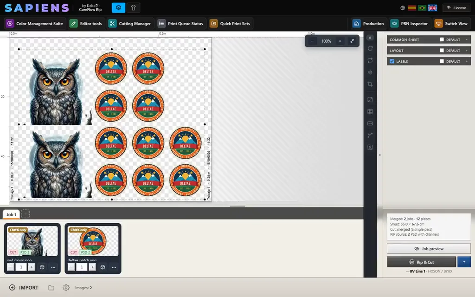Open Color Management Suite
Image resolution: width=475 pixels, height=297 pixels.
pyautogui.click(x=35, y=24)
